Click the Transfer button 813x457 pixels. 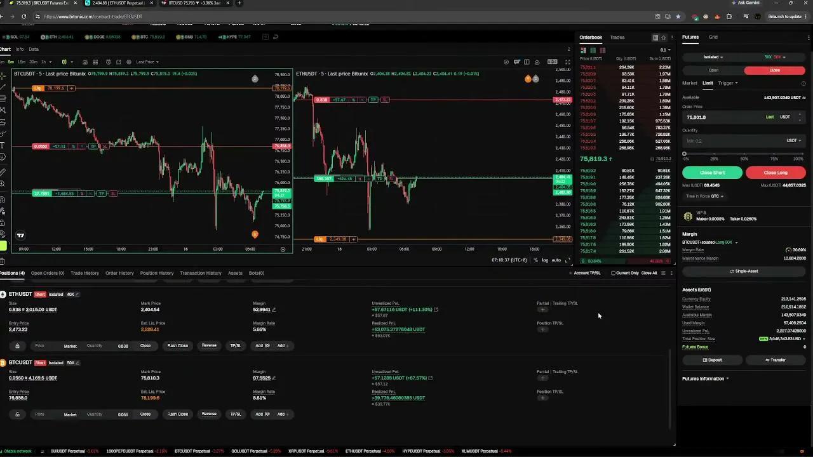[x=775, y=361]
